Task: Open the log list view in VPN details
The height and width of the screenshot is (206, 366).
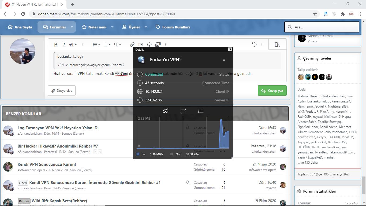Action: [201, 111]
